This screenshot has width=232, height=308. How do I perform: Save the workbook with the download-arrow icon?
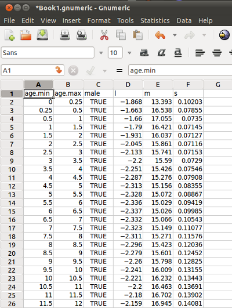click(x=42, y=35)
